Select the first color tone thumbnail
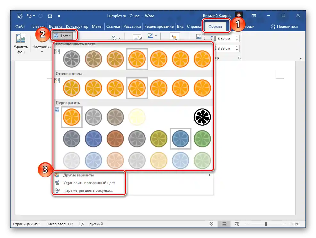316x238 pixels. (x=71, y=88)
